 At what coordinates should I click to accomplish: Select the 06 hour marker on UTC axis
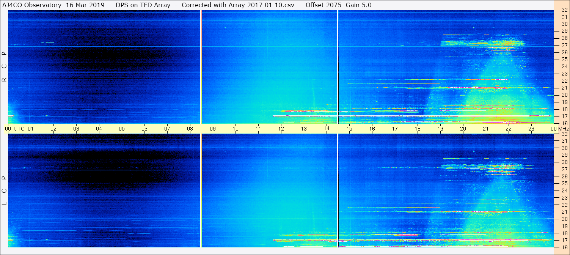tap(144, 129)
